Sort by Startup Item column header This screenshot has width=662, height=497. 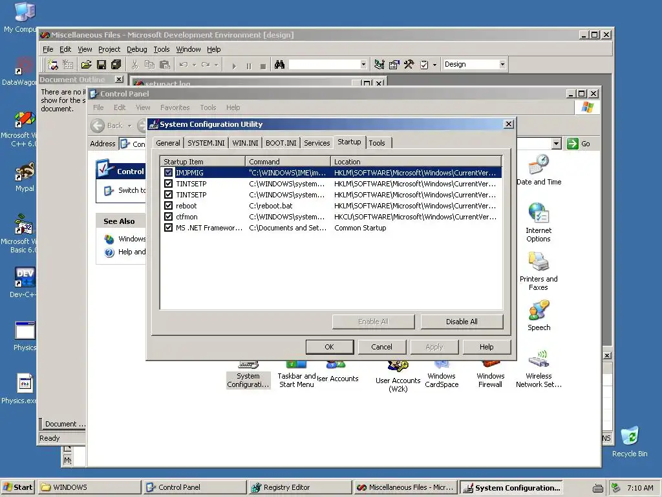202,161
